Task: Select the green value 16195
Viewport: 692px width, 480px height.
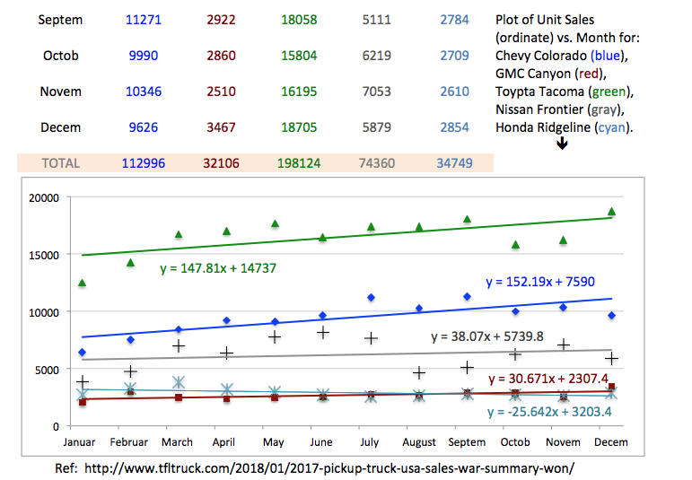Action: [299, 92]
